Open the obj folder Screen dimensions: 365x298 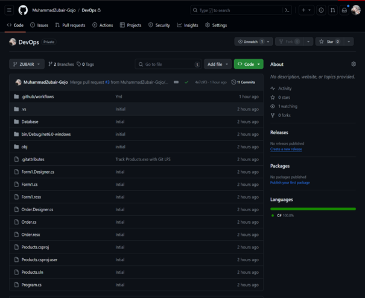24,147
